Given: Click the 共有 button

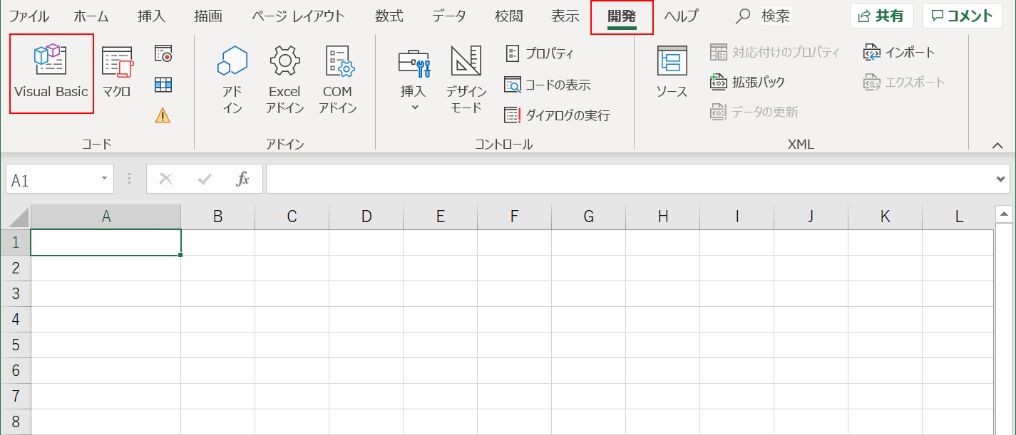Looking at the screenshot, I should 882,15.
